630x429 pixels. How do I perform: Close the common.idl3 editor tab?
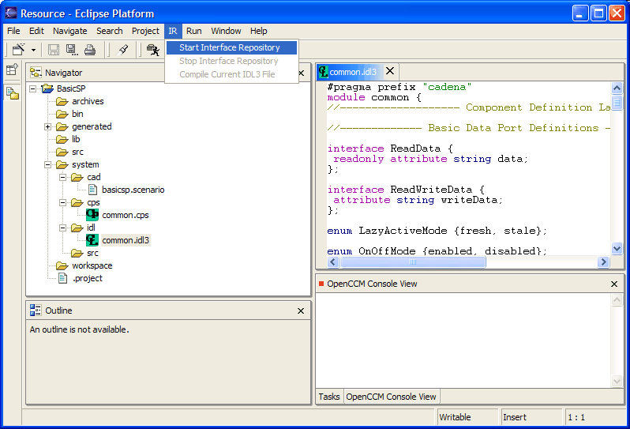[390, 71]
